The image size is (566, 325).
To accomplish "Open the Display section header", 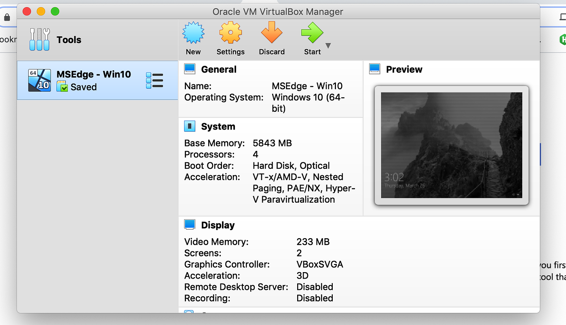I will [x=218, y=225].
